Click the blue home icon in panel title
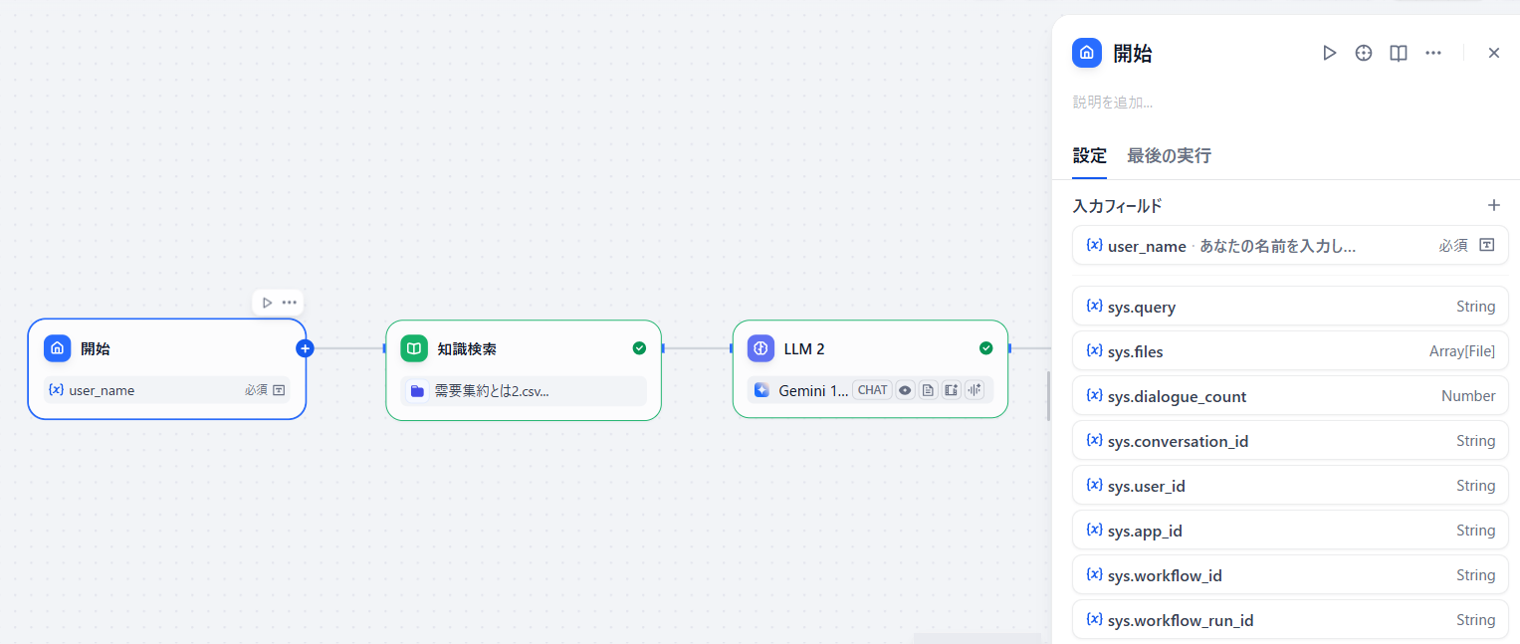This screenshot has height=644, width=1520. tap(1087, 53)
